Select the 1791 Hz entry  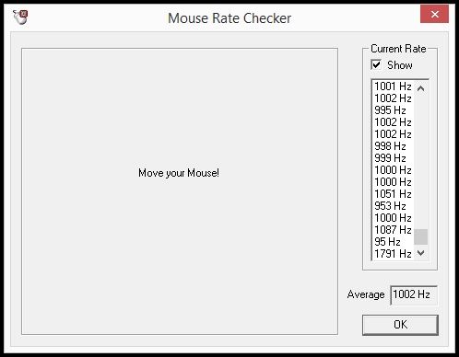[x=393, y=254]
